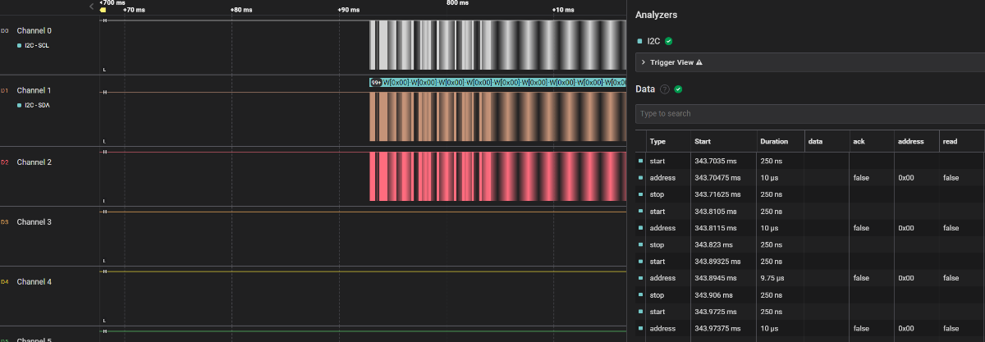Image resolution: width=985 pixels, height=342 pixels.
Task: Click the yellow trigger marker on timeline
Action: coord(103,10)
